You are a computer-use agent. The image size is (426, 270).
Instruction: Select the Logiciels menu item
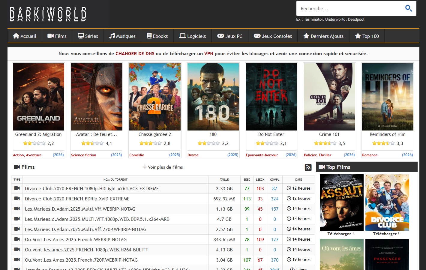click(193, 36)
